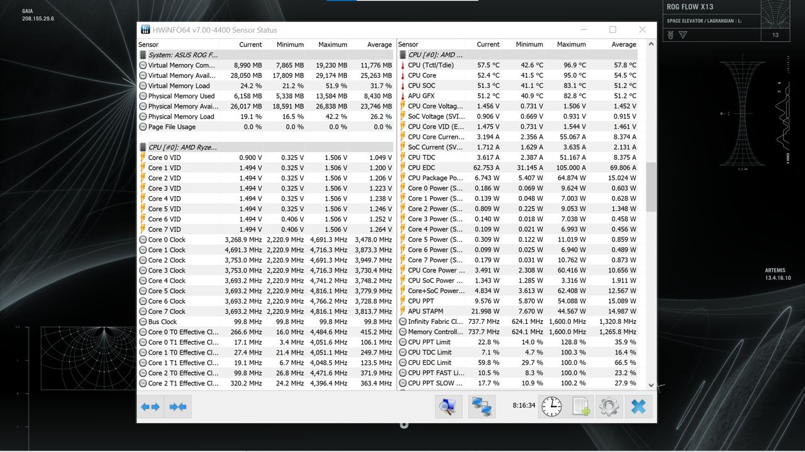Click the icon beside Page File Usage

pyautogui.click(x=143, y=127)
